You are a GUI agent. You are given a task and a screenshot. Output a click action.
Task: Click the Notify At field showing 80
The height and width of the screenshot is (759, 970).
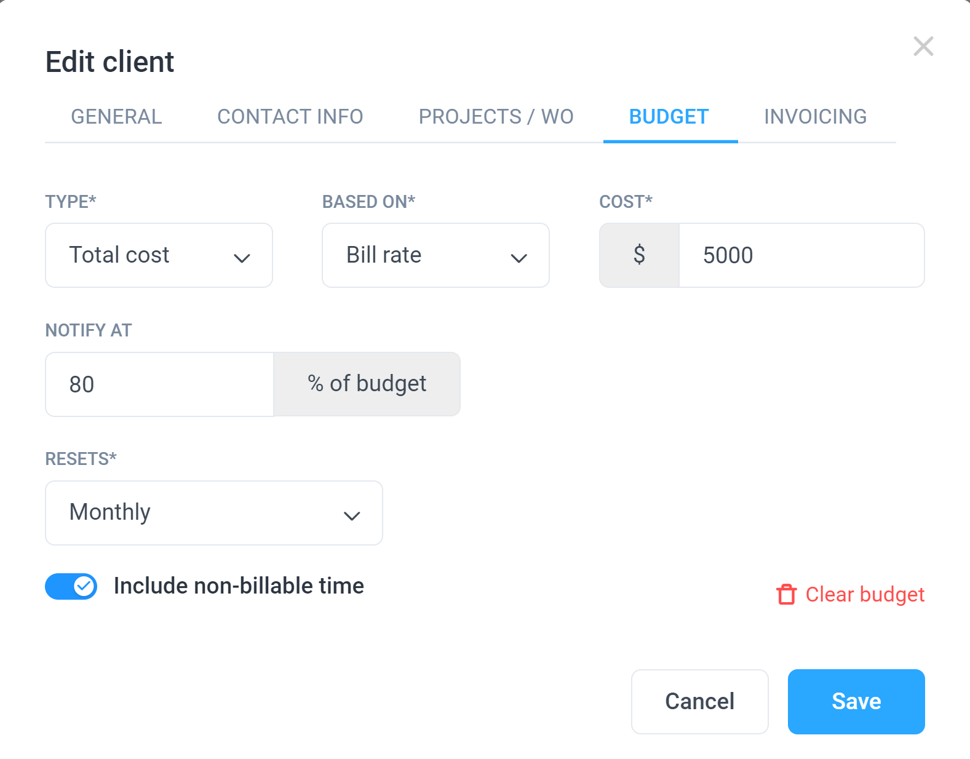pyautogui.click(x=160, y=384)
